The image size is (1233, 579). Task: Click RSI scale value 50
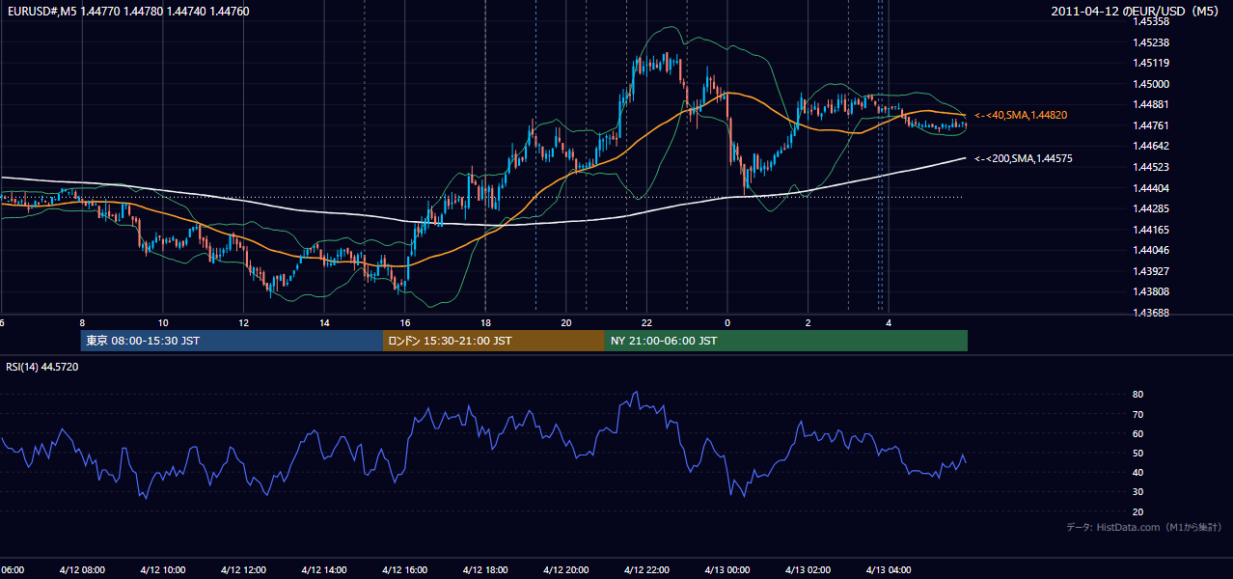pyautogui.click(x=1138, y=454)
